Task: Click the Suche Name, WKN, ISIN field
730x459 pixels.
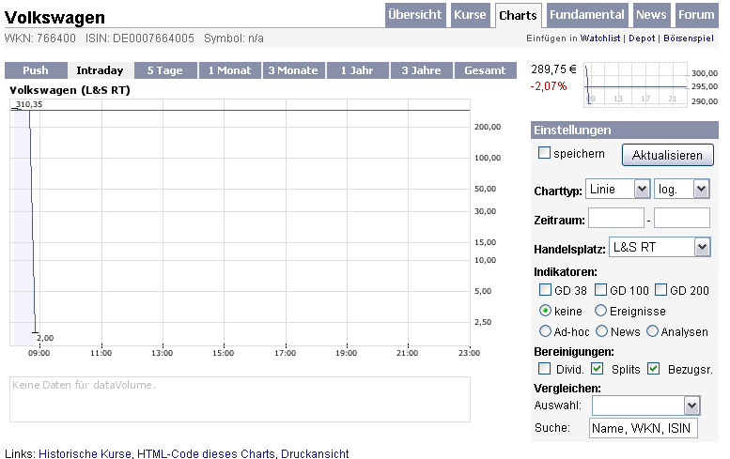Action: pyautogui.click(x=644, y=428)
